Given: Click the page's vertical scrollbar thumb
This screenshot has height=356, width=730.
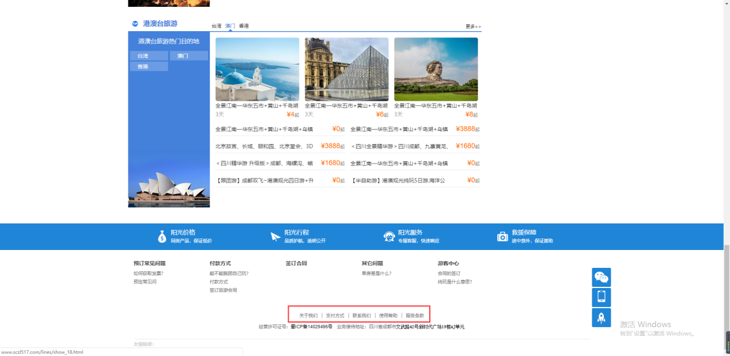Looking at the screenshot, I should [x=727, y=297].
